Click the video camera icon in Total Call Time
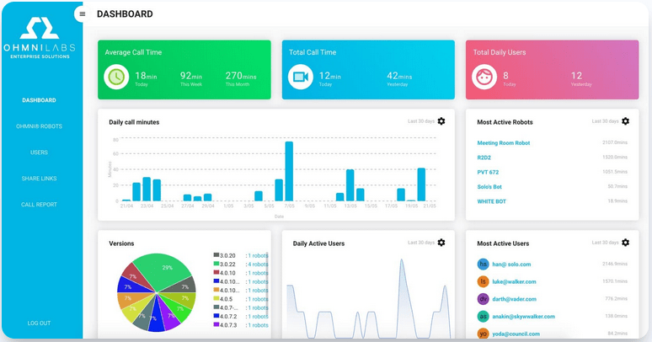 (301, 77)
